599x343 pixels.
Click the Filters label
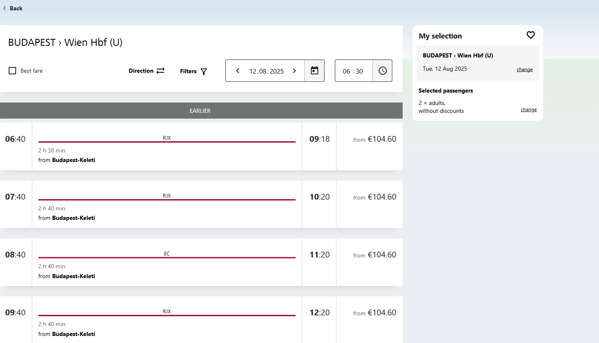pos(188,71)
